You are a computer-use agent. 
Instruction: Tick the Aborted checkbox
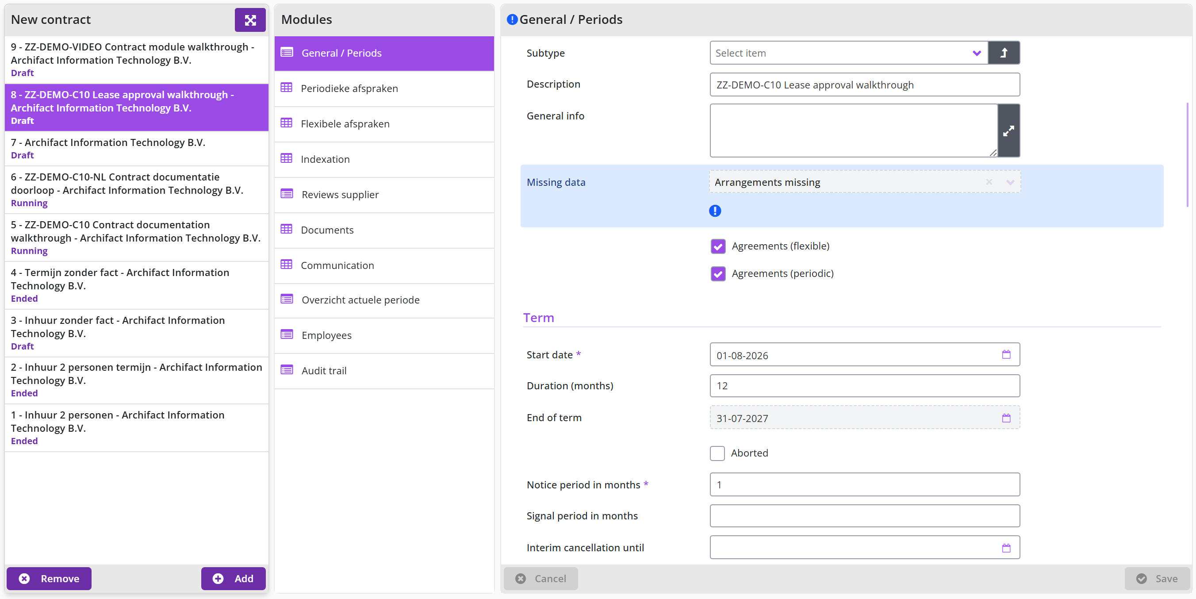click(x=717, y=453)
